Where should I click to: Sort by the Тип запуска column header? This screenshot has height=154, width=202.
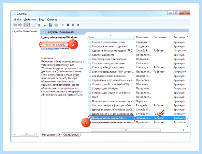tap(179, 37)
